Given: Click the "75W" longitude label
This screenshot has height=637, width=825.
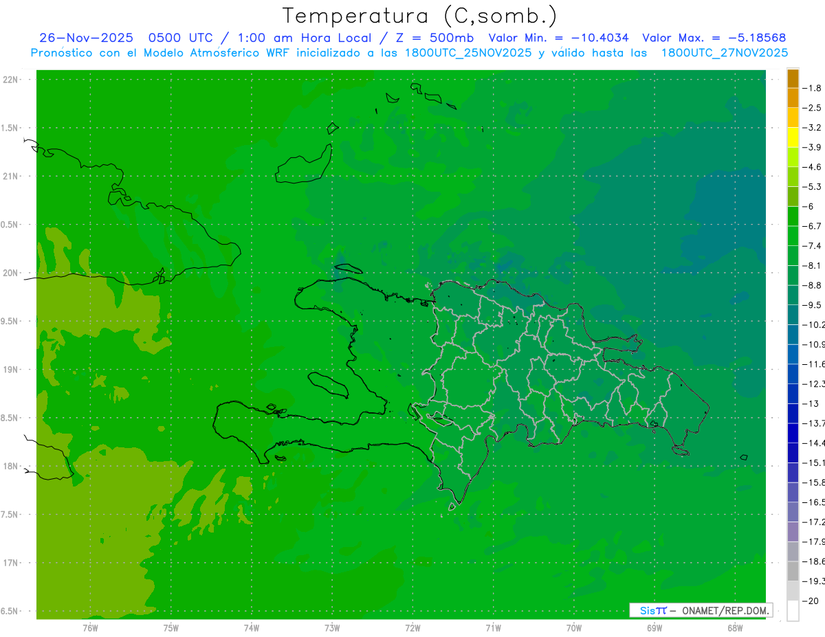Looking at the screenshot, I should pos(171,627).
